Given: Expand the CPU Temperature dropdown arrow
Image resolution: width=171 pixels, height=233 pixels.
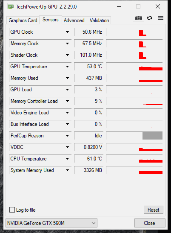Looking at the screenshot, I should [67, 159].
